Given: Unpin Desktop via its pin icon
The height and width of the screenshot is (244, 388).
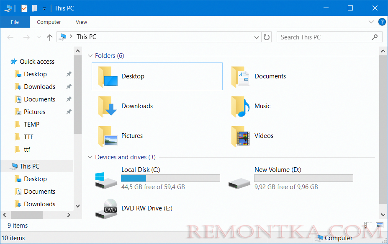Looking at the screenshot, I should tap(69, 74).
